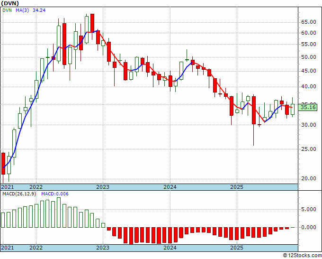The height and width of the screenshot is (259, 322).
Task: Click the deepest red MACD histogram bar
Action: tap(131, 236)
